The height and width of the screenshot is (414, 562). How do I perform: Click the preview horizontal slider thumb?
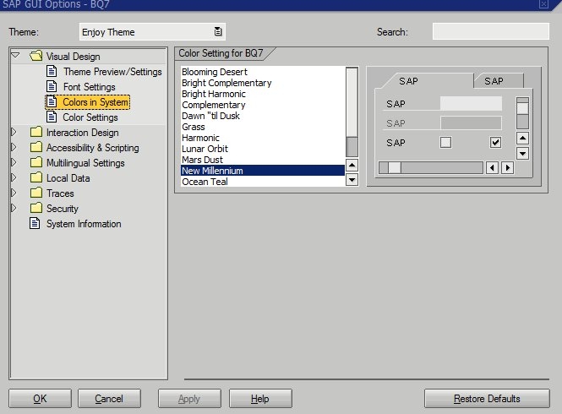(395, 167)
